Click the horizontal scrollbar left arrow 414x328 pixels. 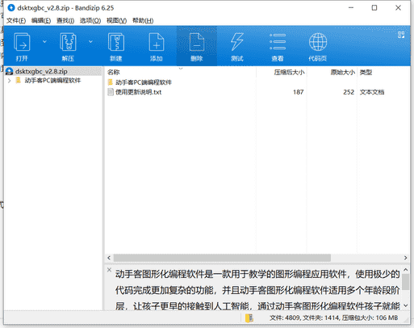point(109,258)
